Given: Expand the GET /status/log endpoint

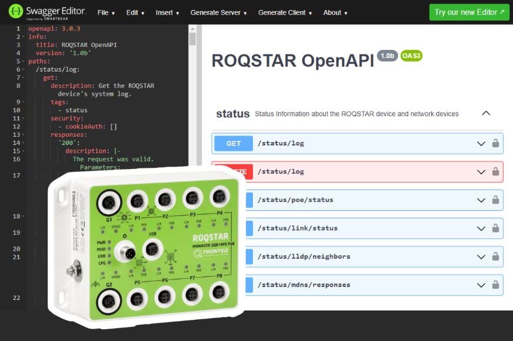Looking at the screenshot, I should tap(481, 143).
